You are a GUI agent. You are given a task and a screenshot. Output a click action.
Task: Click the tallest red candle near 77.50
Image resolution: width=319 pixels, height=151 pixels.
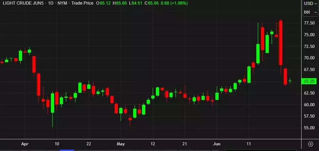(x=281, y=43)
